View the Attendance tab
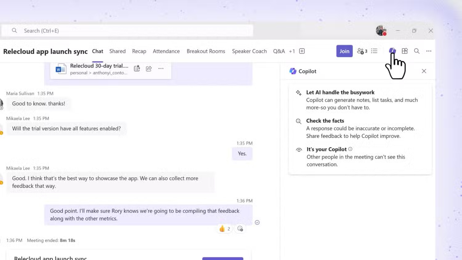The width and height of the screenshot is (462, 260). [166, 51]
